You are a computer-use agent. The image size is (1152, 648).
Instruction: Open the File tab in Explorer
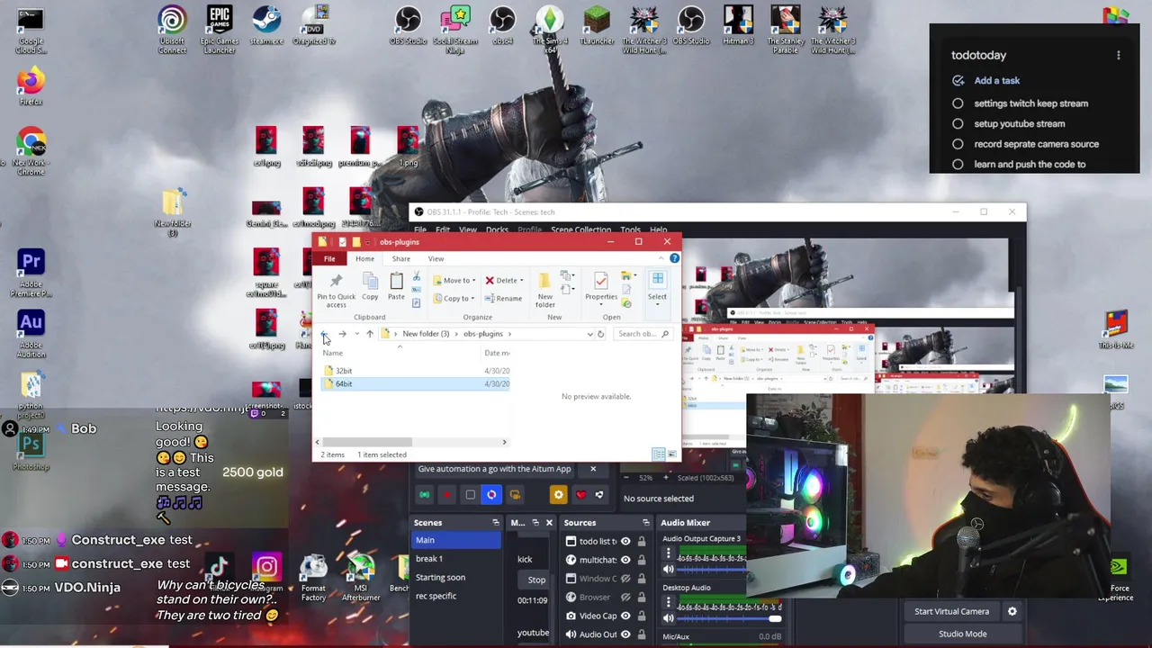click(329, 259)
